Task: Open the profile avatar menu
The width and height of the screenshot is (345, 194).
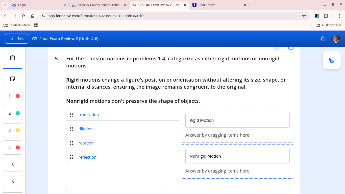Action: pyautogui.click(x=336, y=39)
